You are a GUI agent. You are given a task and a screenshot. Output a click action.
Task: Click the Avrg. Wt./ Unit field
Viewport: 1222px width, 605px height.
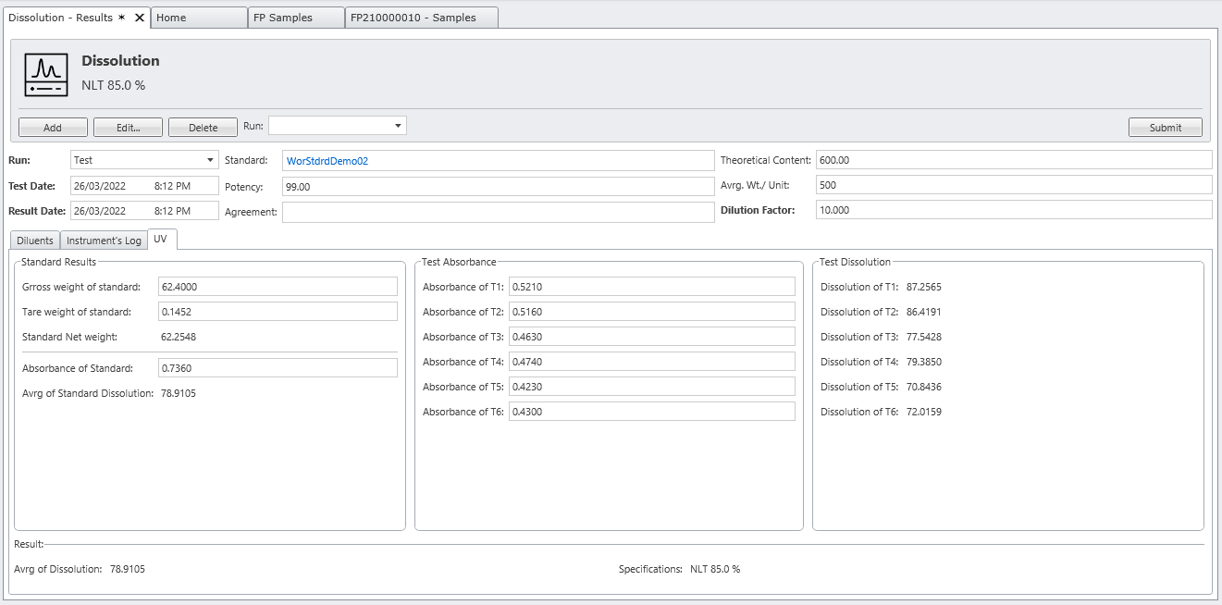[1014, 185]
